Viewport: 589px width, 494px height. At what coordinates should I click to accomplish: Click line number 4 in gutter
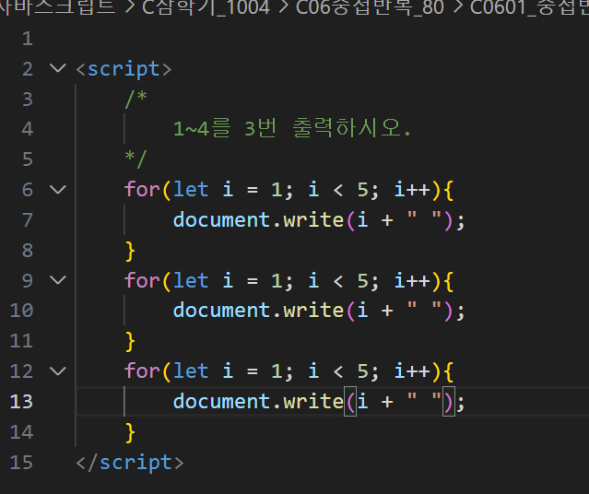click(x=28, y=129)
